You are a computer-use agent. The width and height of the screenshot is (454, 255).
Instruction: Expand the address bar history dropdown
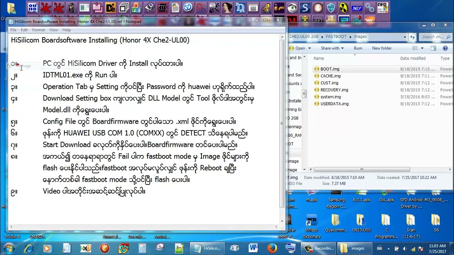click(405, 36)
